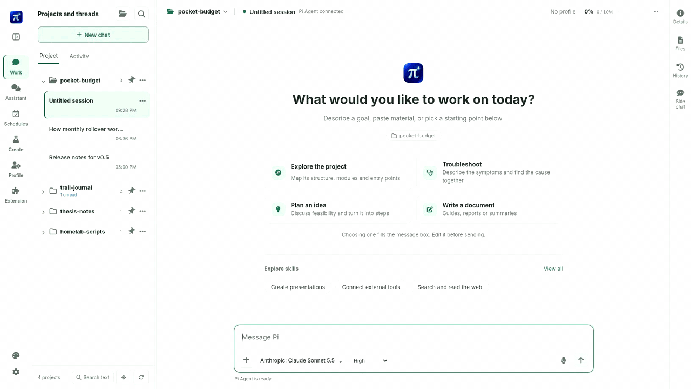Open the top-right more options ellipsis
Screen dimensions: 691x389
(x=656, y=11)
